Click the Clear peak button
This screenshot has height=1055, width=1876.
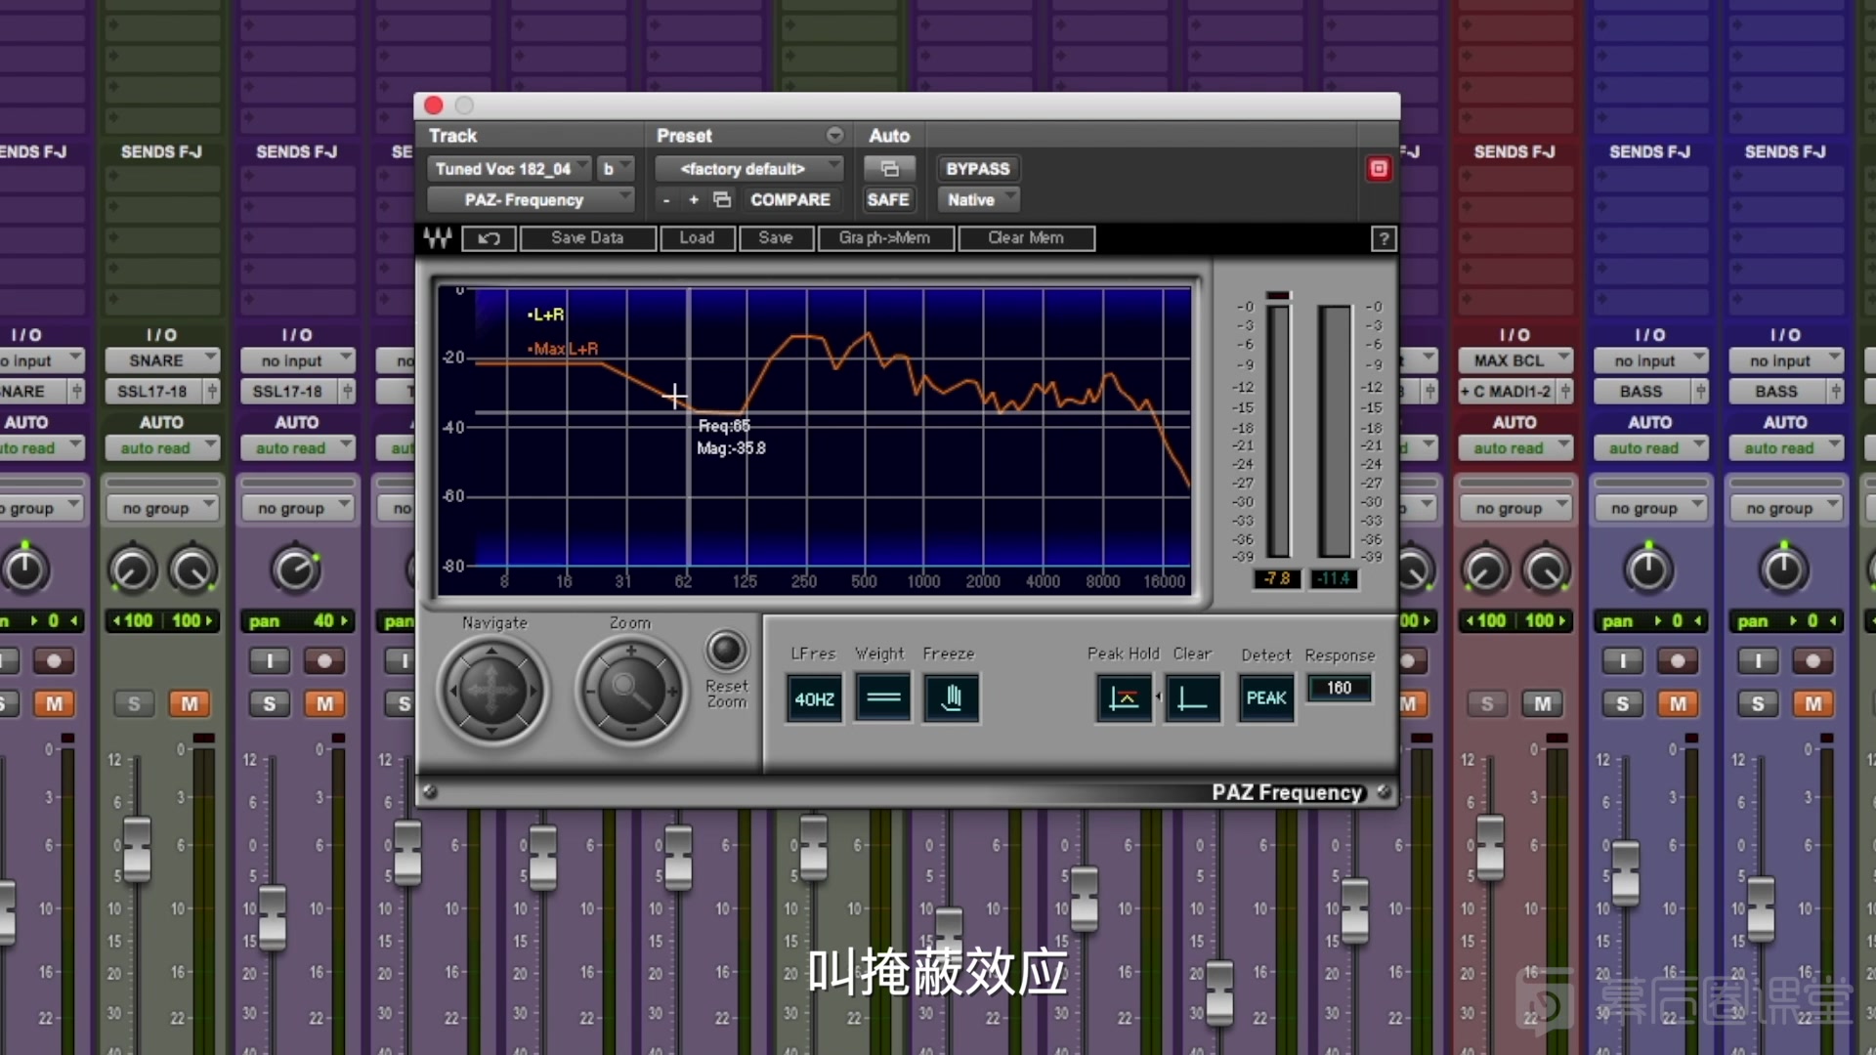pos(1192,697)
